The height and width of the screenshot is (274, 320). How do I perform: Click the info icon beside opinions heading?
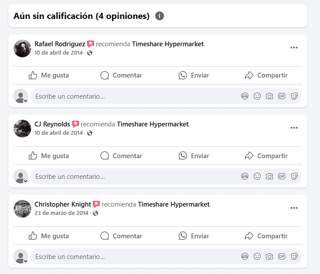160,16
